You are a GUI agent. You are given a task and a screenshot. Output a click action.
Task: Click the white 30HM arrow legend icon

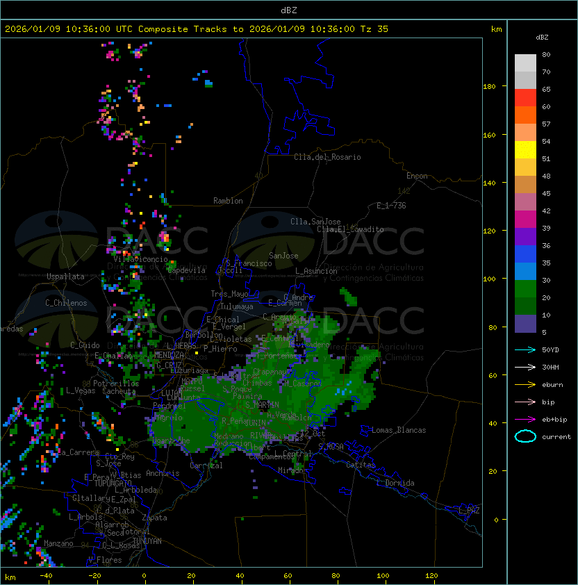click(525, 367)
